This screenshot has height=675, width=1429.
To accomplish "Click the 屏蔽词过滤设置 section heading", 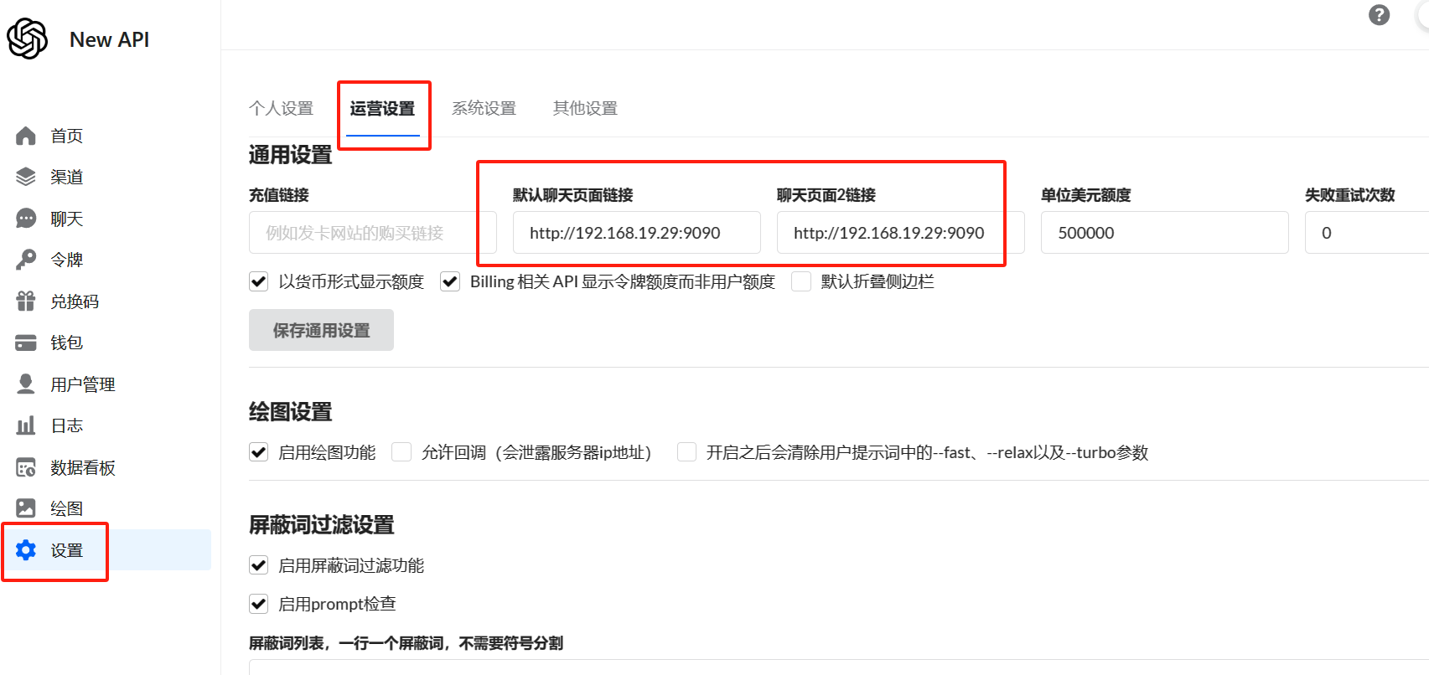I will 322,525.
